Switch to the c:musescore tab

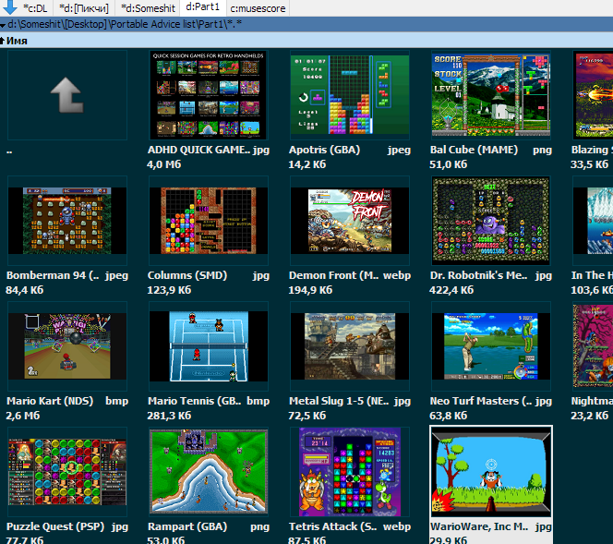(258, 8)
